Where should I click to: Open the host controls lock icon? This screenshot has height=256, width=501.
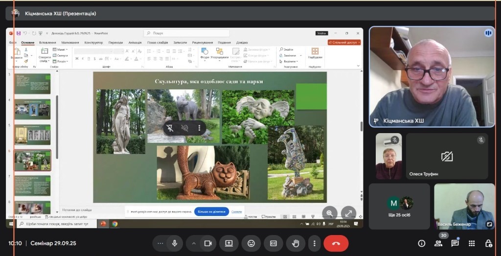tap(488, 243)
